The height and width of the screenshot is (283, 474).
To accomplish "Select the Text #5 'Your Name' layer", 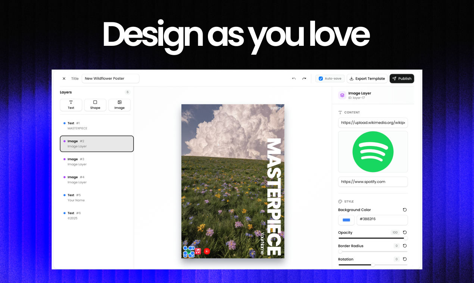I will [97, 197].
